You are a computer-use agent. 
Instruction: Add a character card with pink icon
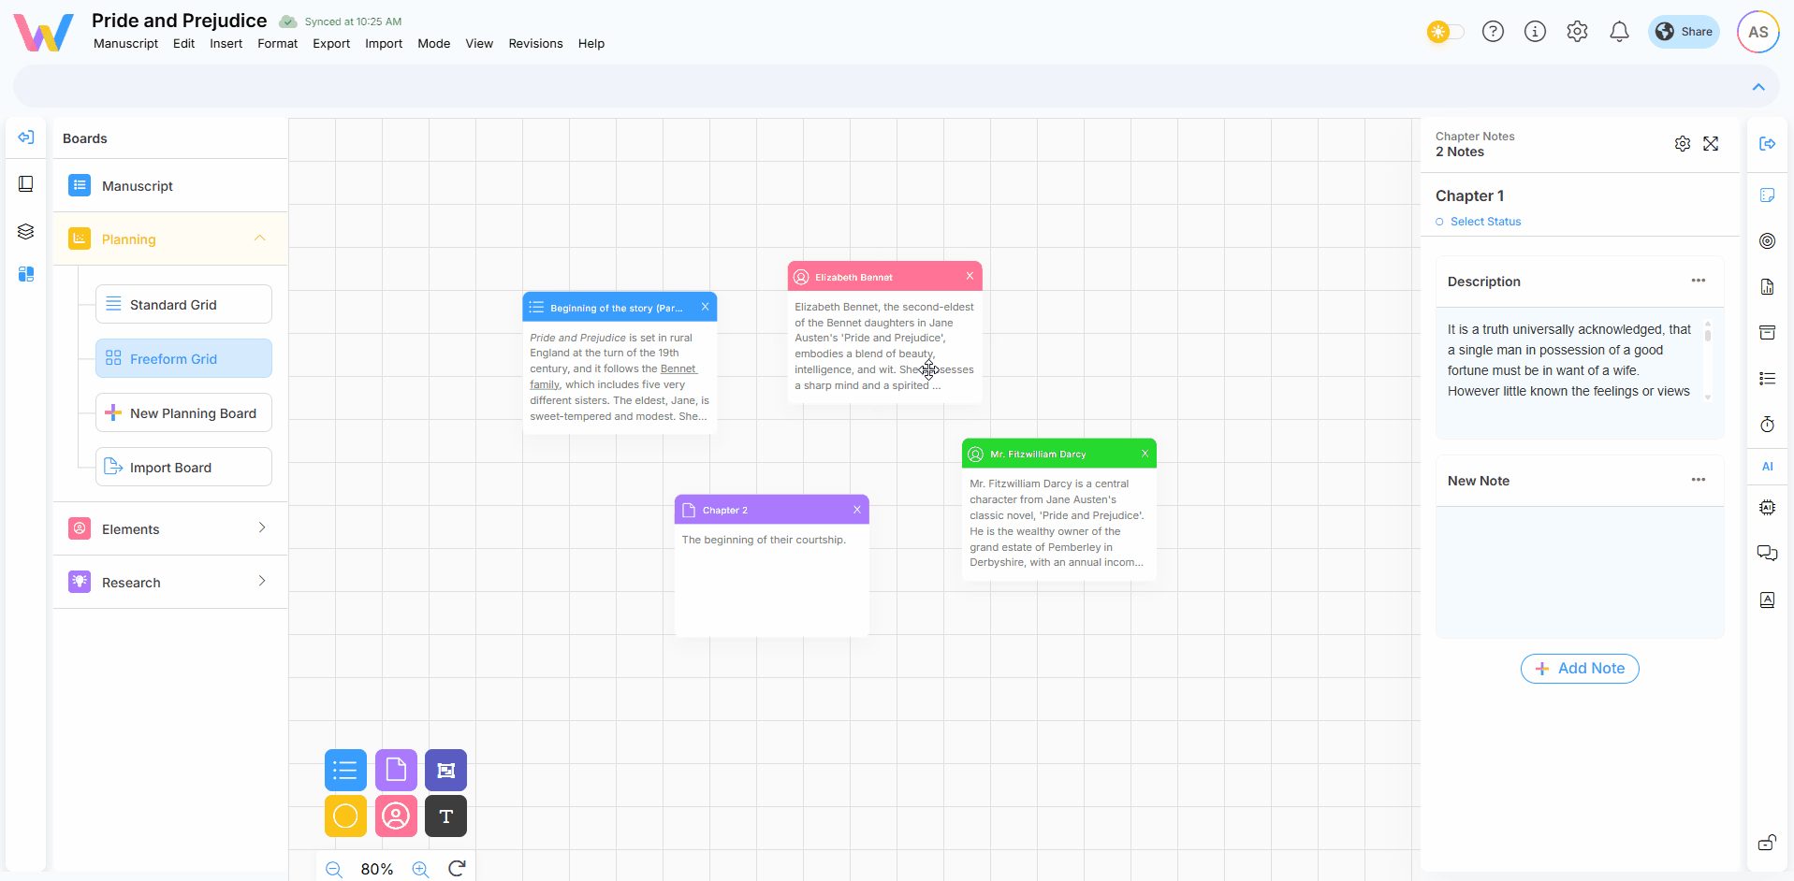pyautogui.click(x=396, y=816)
